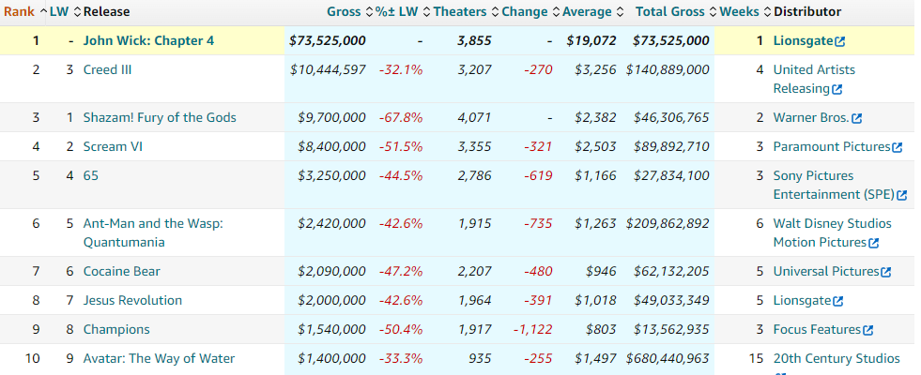
Task: Click external link icon after Paramount Pictures
Action: [x=897, y=147]
